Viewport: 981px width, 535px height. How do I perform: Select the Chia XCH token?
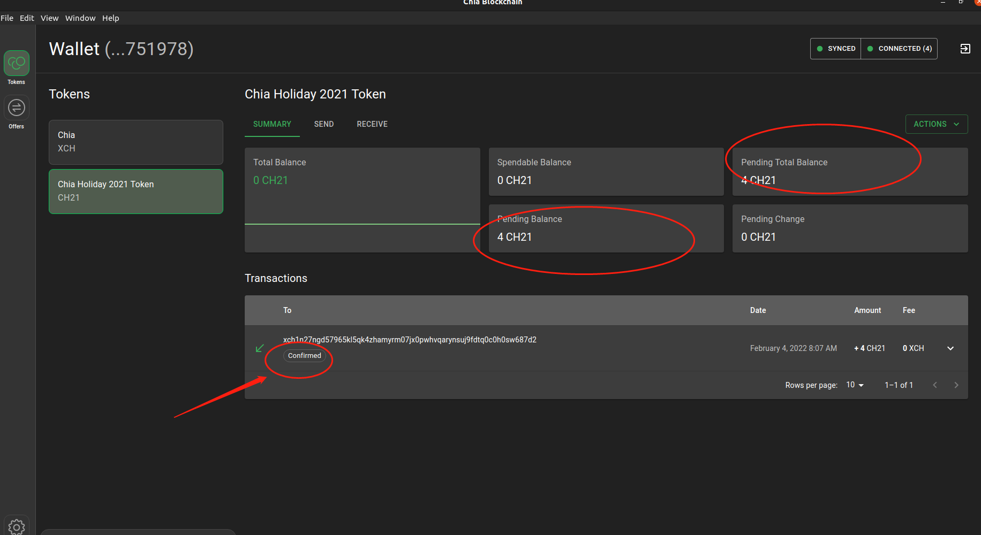pos(135,142)
